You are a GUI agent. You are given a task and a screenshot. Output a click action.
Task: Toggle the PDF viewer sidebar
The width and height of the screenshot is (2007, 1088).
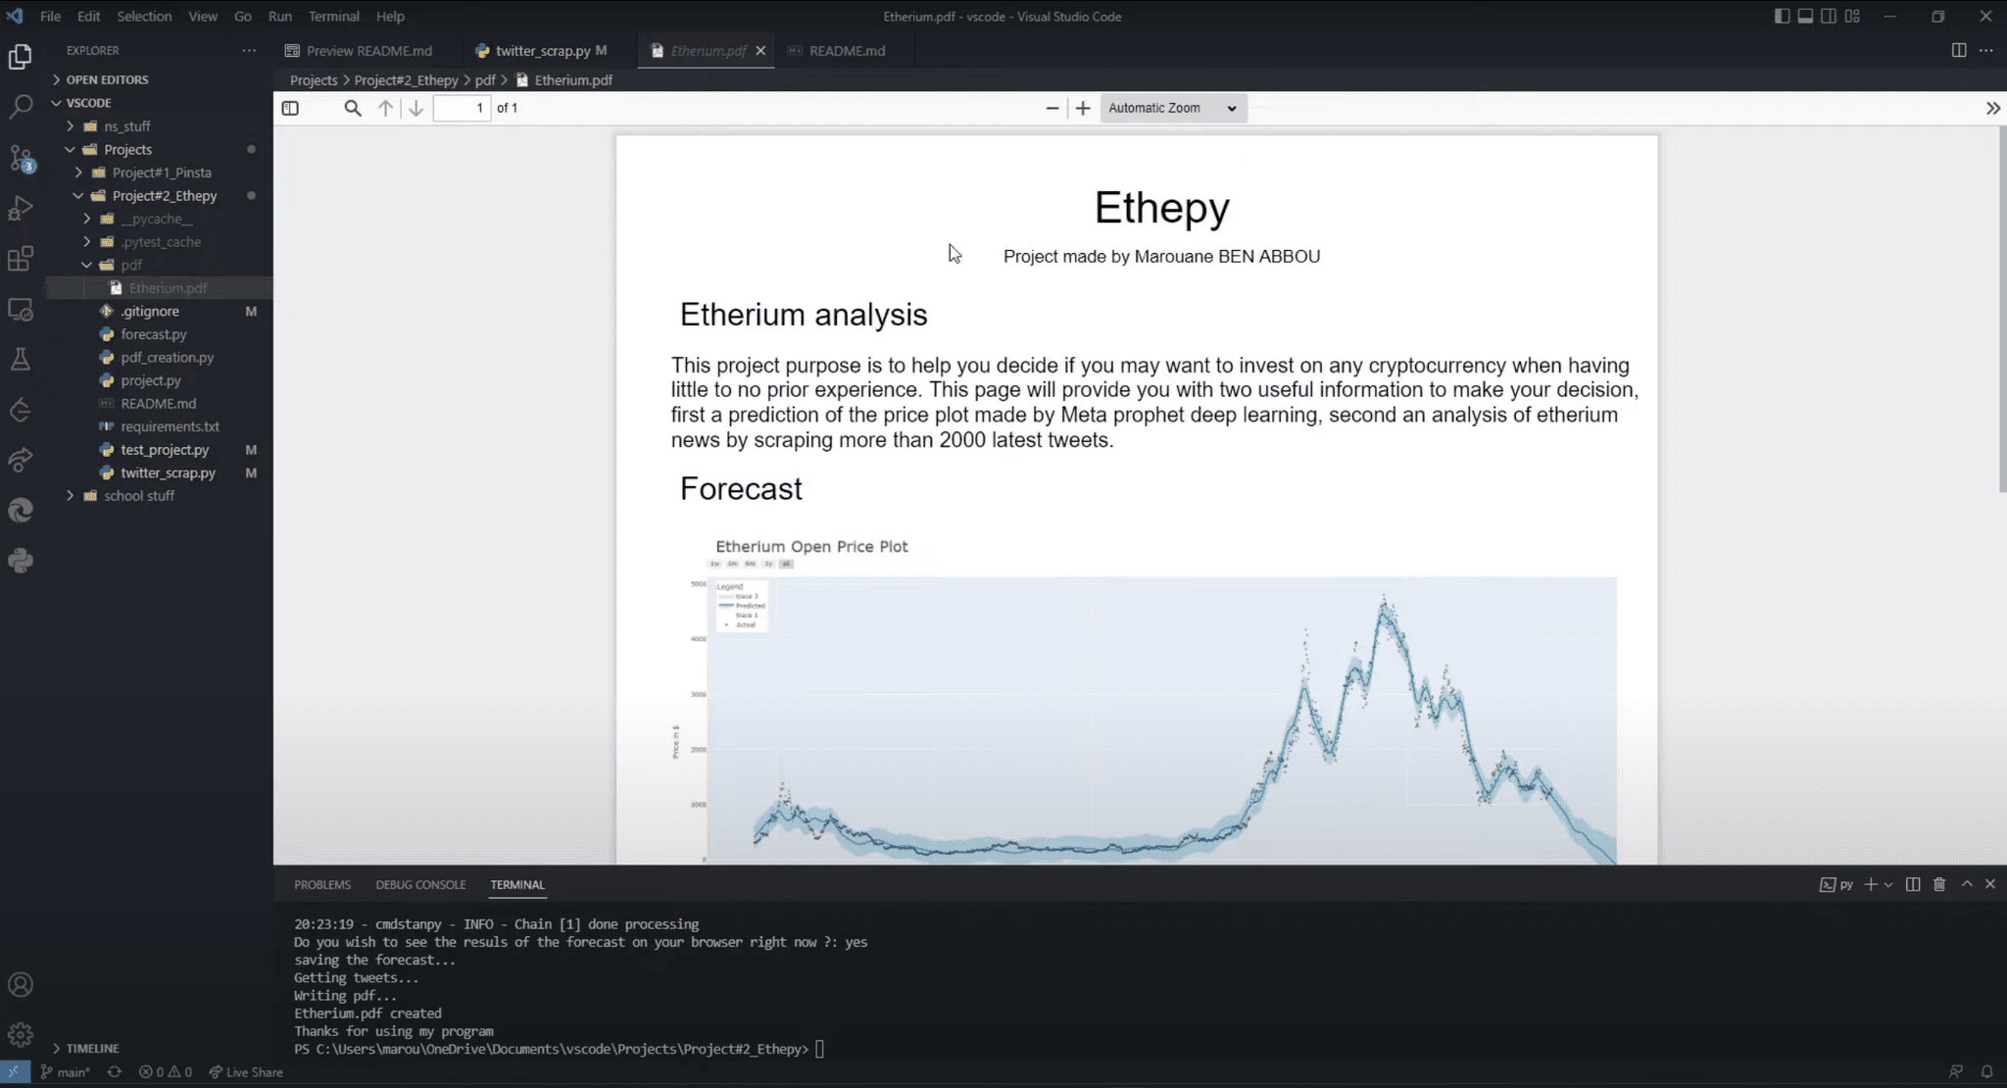tap(290, 108)
